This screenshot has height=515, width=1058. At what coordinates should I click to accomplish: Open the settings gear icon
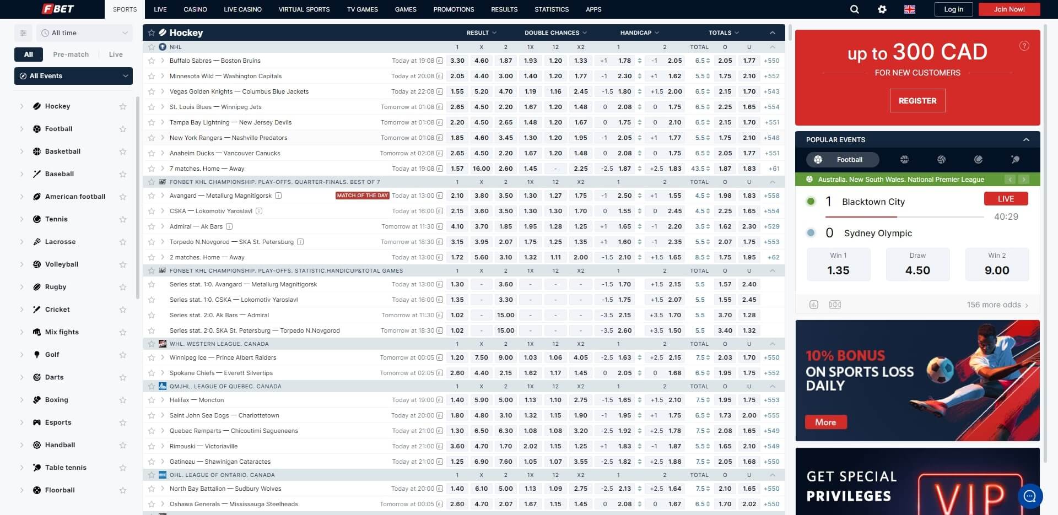882,9
